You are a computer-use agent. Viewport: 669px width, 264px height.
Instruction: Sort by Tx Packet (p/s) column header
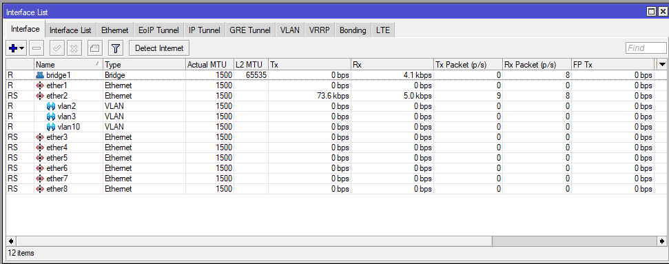[468, 65]
